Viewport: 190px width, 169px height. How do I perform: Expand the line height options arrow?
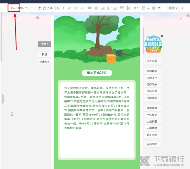click(x=132, y=8)
